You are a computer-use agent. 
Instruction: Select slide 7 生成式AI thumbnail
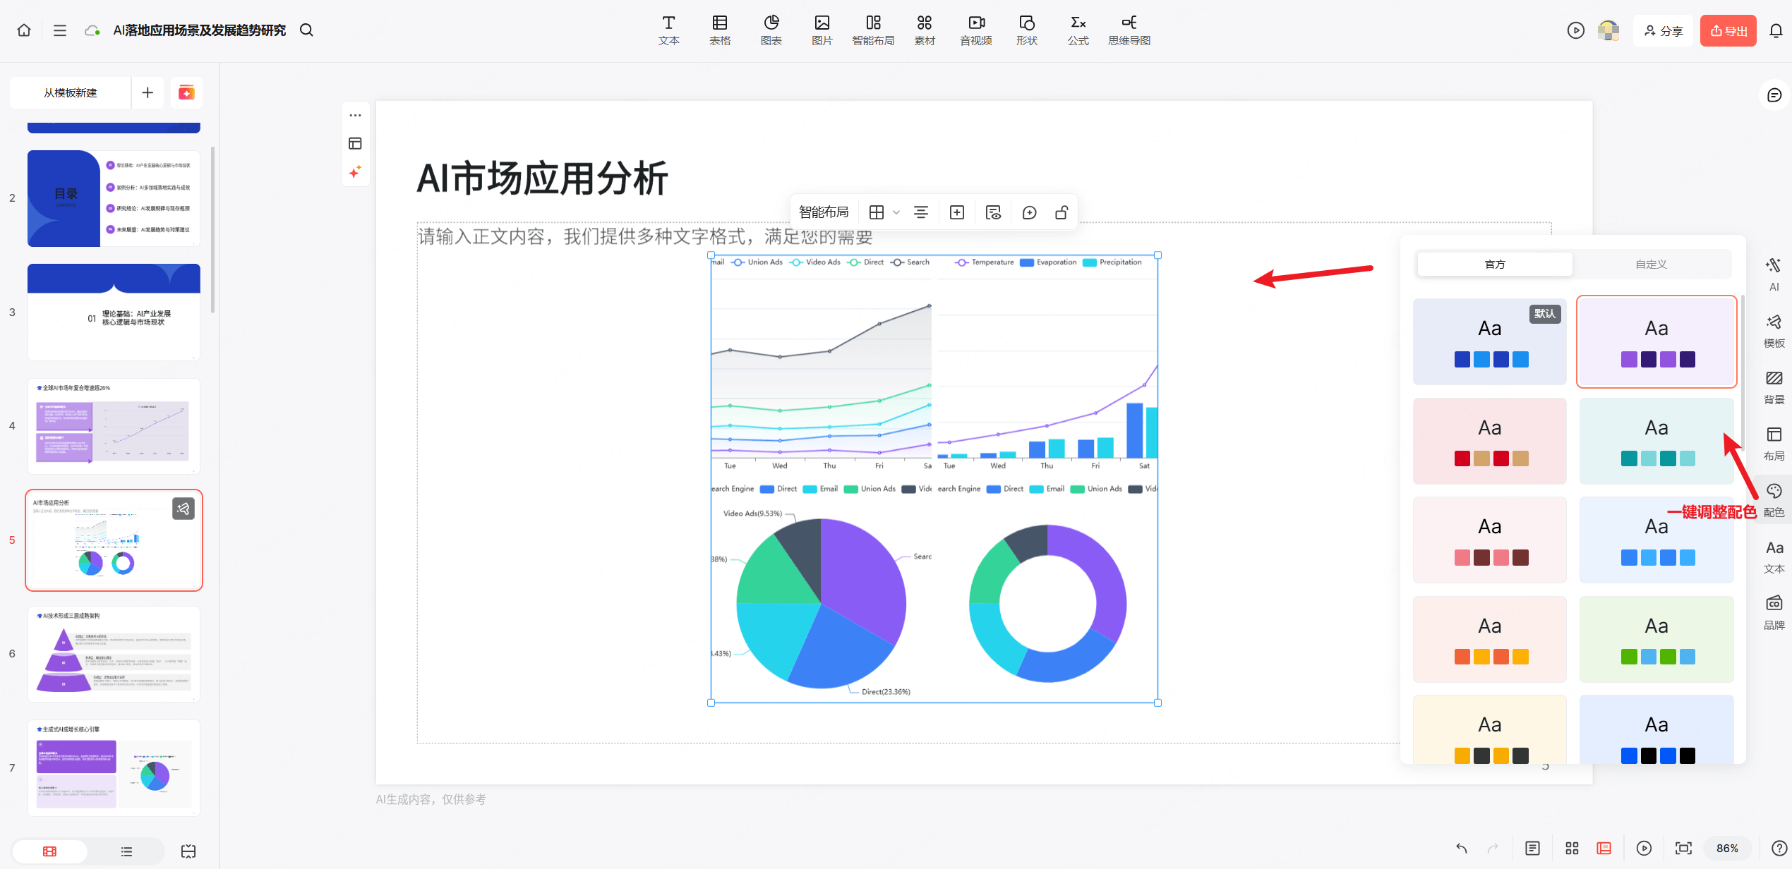[114, 767]
